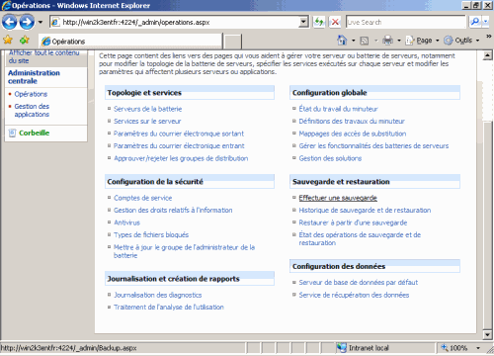Open Traitement de l'analyse de l'utilisation
Viewport: 494px width, 356px height.
point(169,307)
